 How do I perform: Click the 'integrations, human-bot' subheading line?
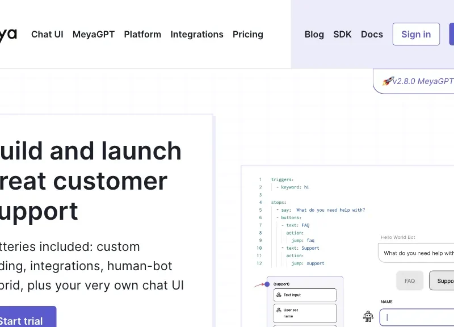(x=101, y=266)
